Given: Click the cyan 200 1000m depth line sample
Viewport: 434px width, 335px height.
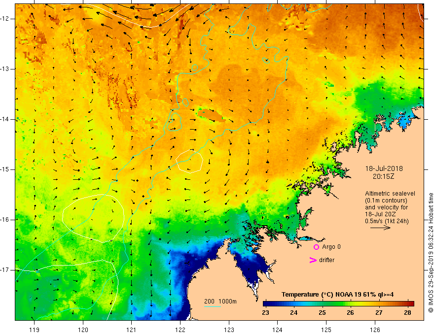Looking at the screenshot, I should [212, 307].
